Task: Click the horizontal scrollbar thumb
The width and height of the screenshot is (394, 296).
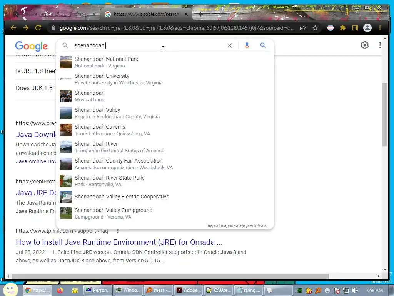Action: 170,276
